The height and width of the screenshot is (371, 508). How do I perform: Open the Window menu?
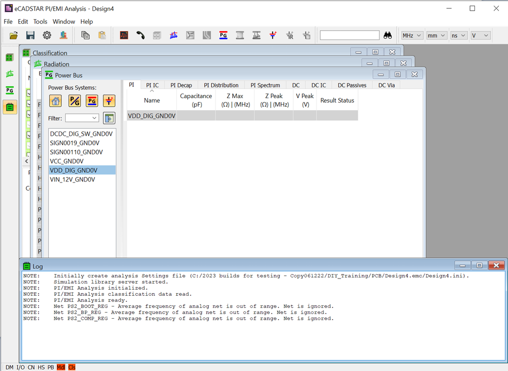(64, 22)
